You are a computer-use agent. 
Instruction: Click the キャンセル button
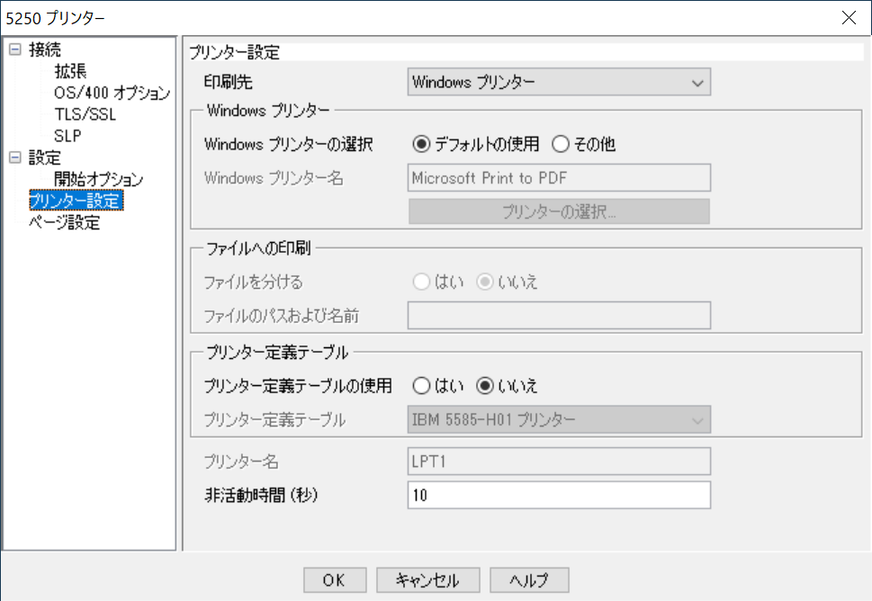427,580
